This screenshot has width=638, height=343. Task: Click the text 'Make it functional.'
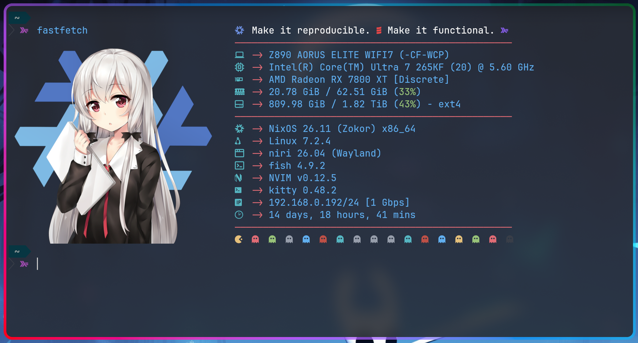point(441,30)
